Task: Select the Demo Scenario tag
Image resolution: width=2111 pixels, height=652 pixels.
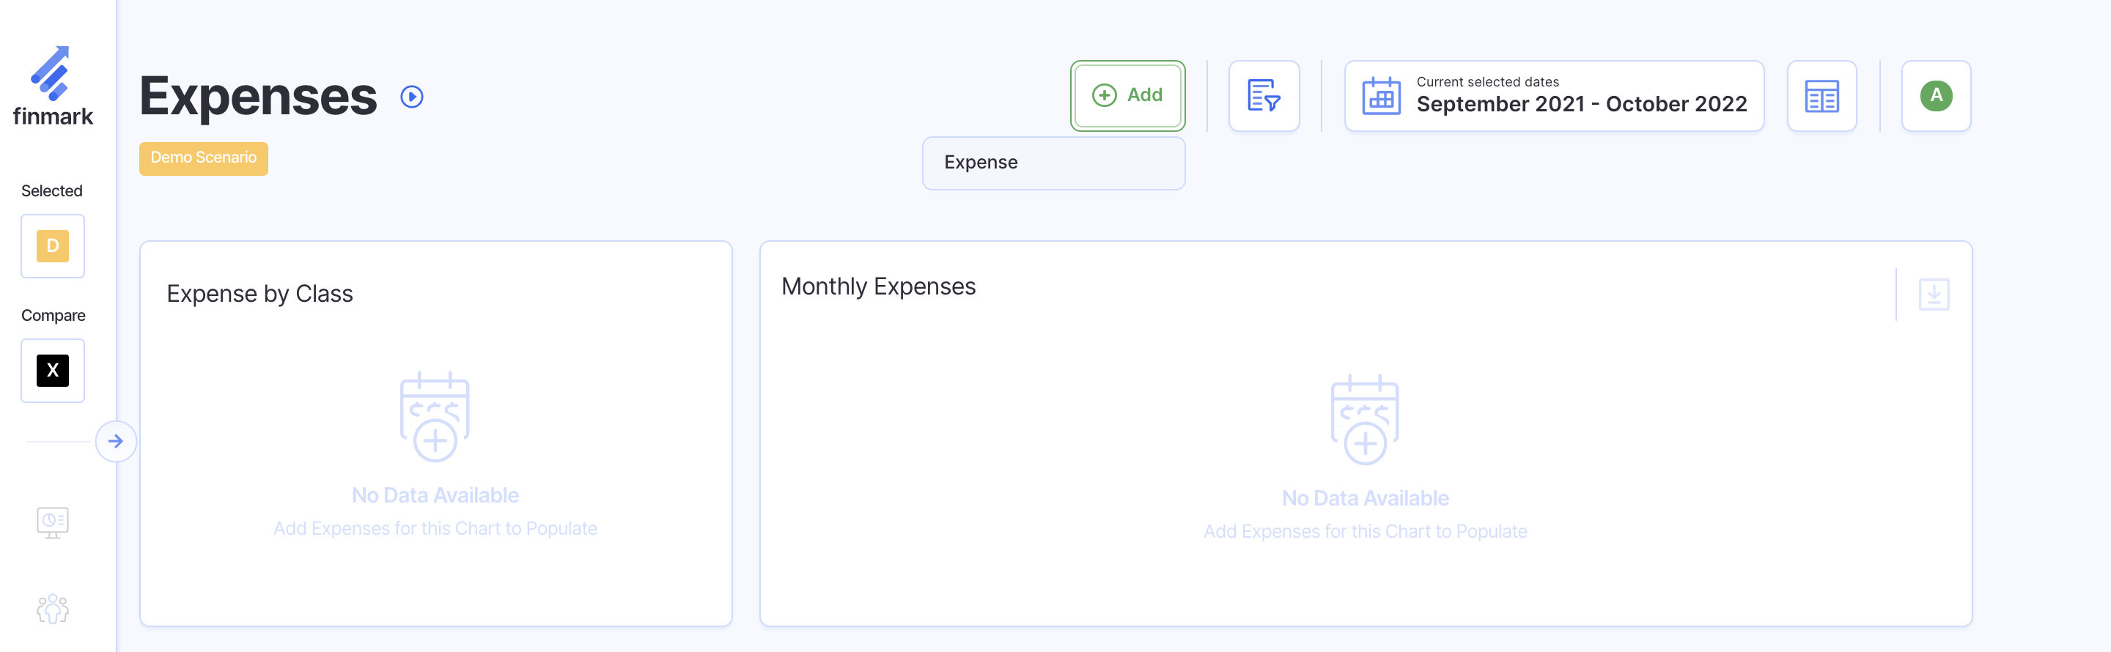Action: click(x=203, y=158)
